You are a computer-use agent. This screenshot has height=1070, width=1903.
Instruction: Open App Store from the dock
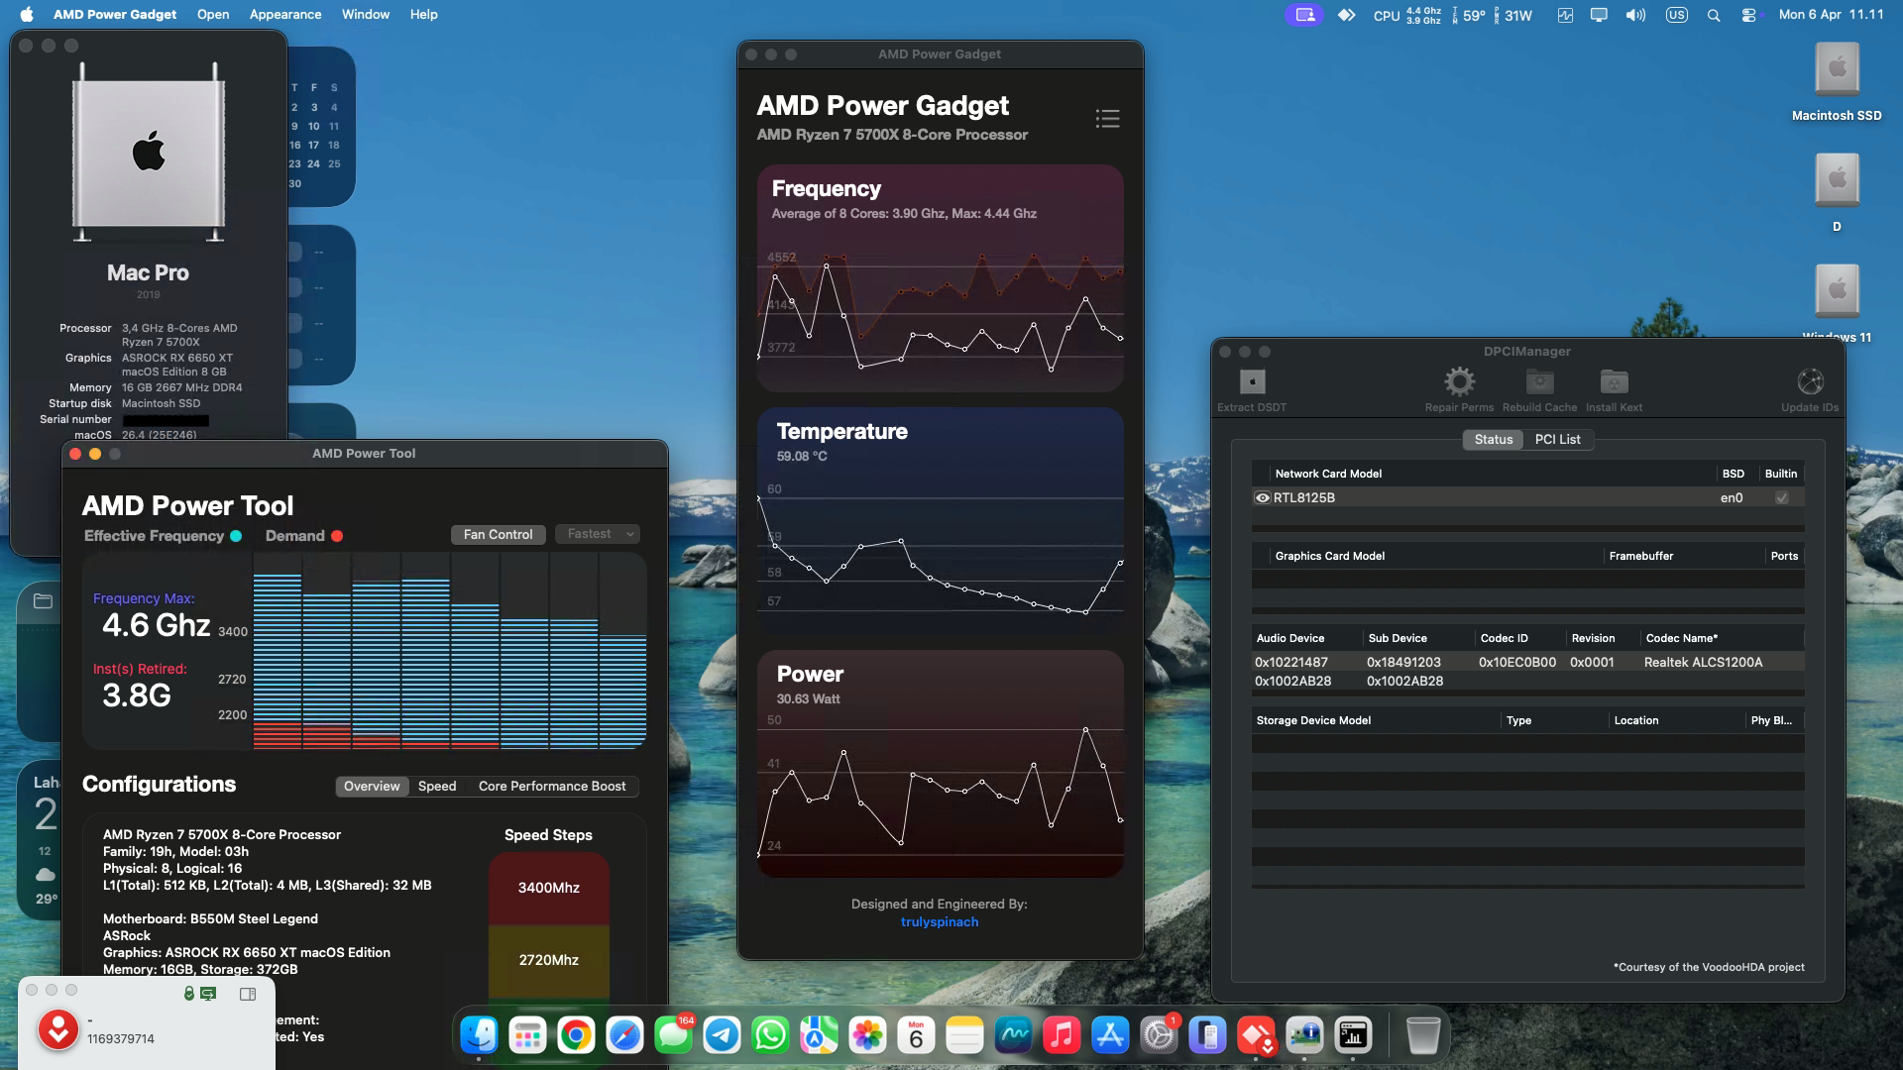[1110, 1036]
